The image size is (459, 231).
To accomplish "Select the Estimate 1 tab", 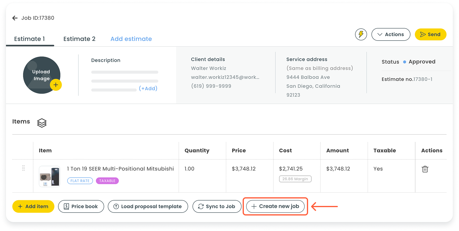I will coord(30,39).
